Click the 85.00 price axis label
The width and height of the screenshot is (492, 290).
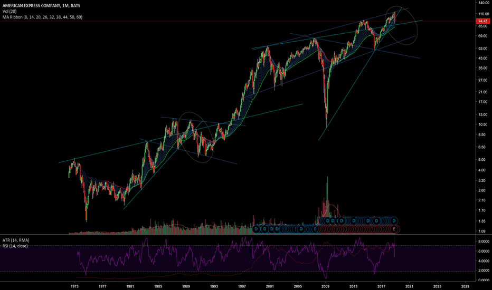click(484, 26)
